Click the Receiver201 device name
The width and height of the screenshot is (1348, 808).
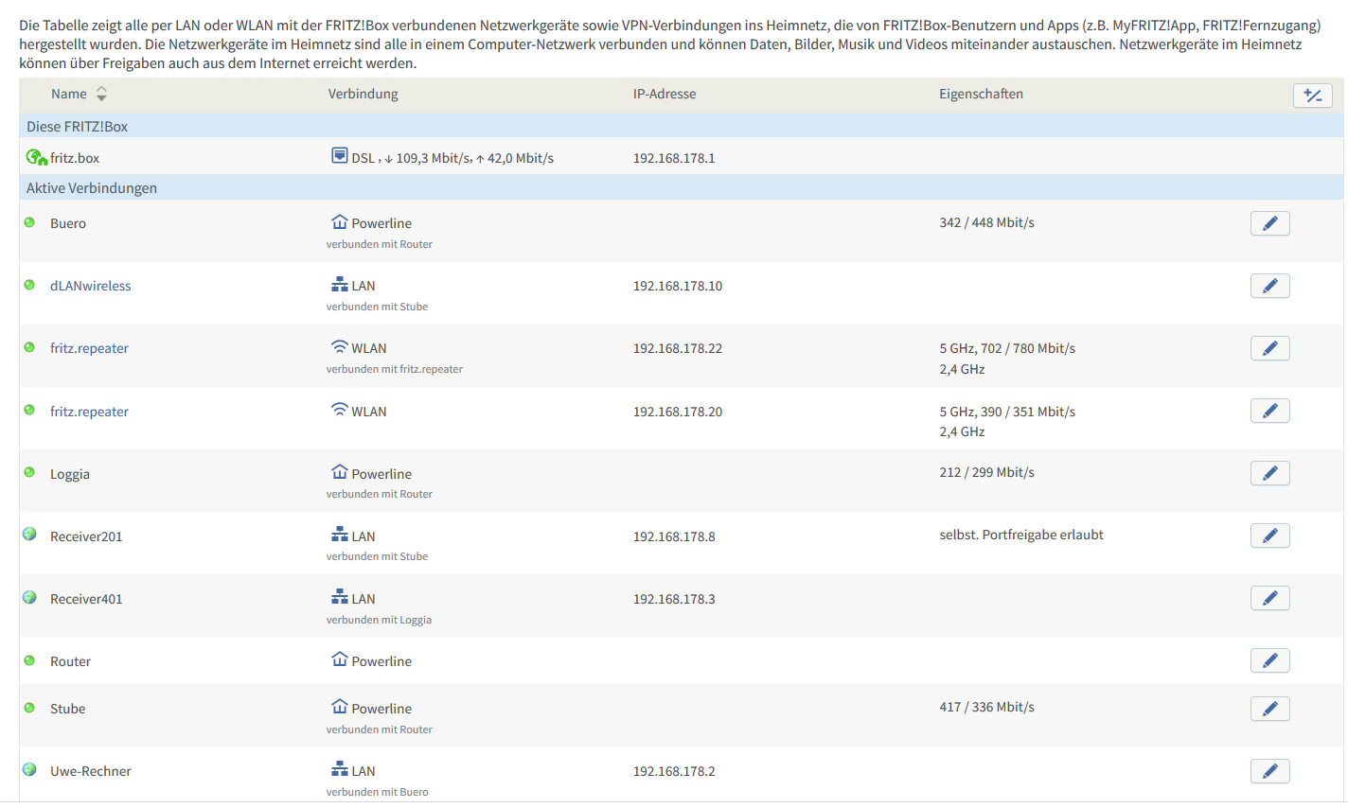(86, 536)
